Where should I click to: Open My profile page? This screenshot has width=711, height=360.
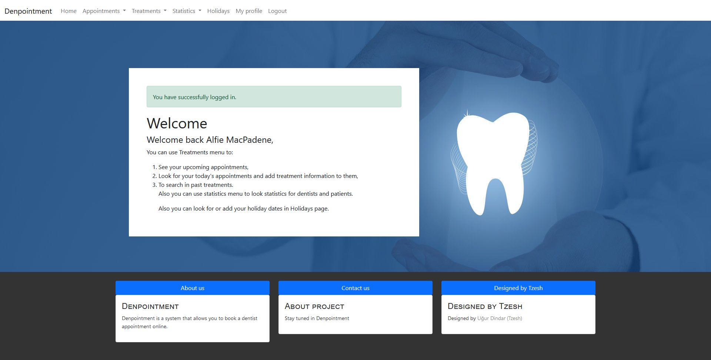(x=249, y=11)
